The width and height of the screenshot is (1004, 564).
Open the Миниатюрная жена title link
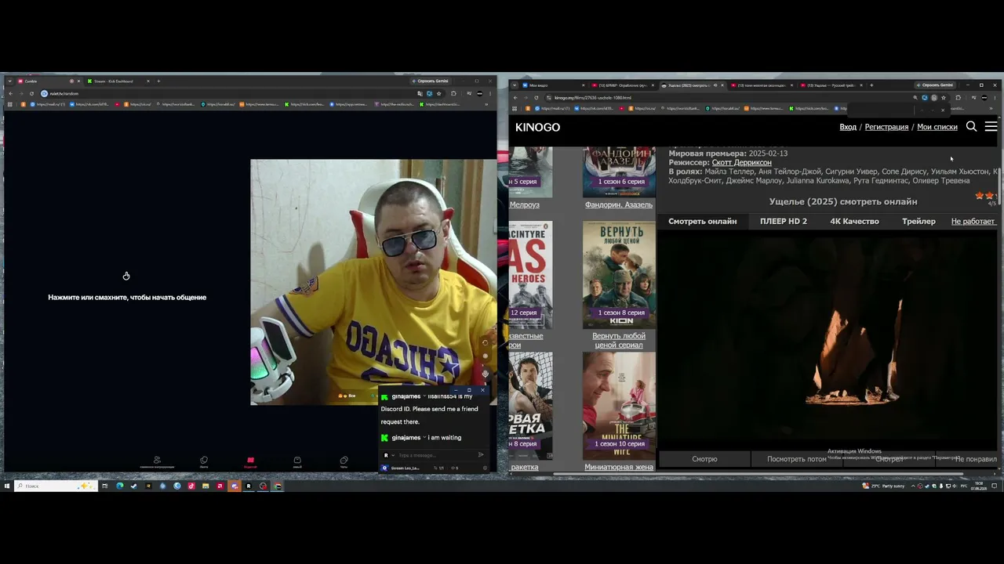pyautogui.click(x=619, y=468)
